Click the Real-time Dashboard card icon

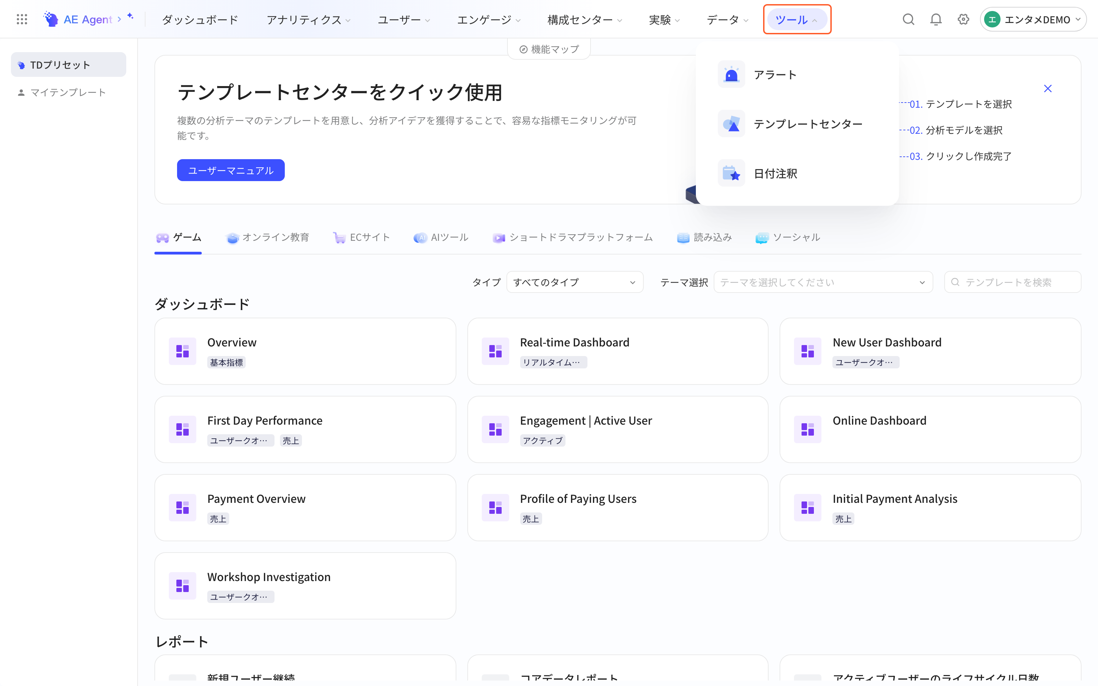point(495,351)
